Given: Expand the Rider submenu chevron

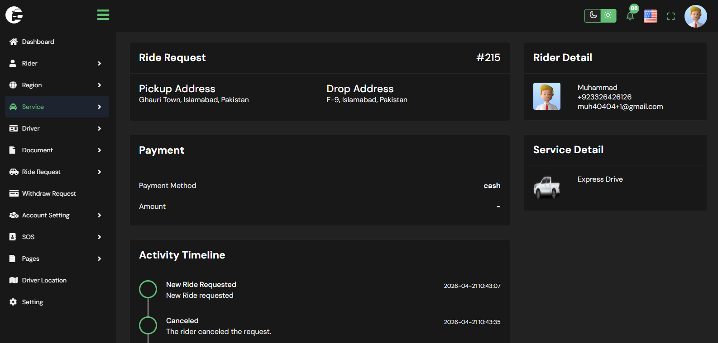Looking at the screenshot, I should pyautogui.click(x=99, y=63).
